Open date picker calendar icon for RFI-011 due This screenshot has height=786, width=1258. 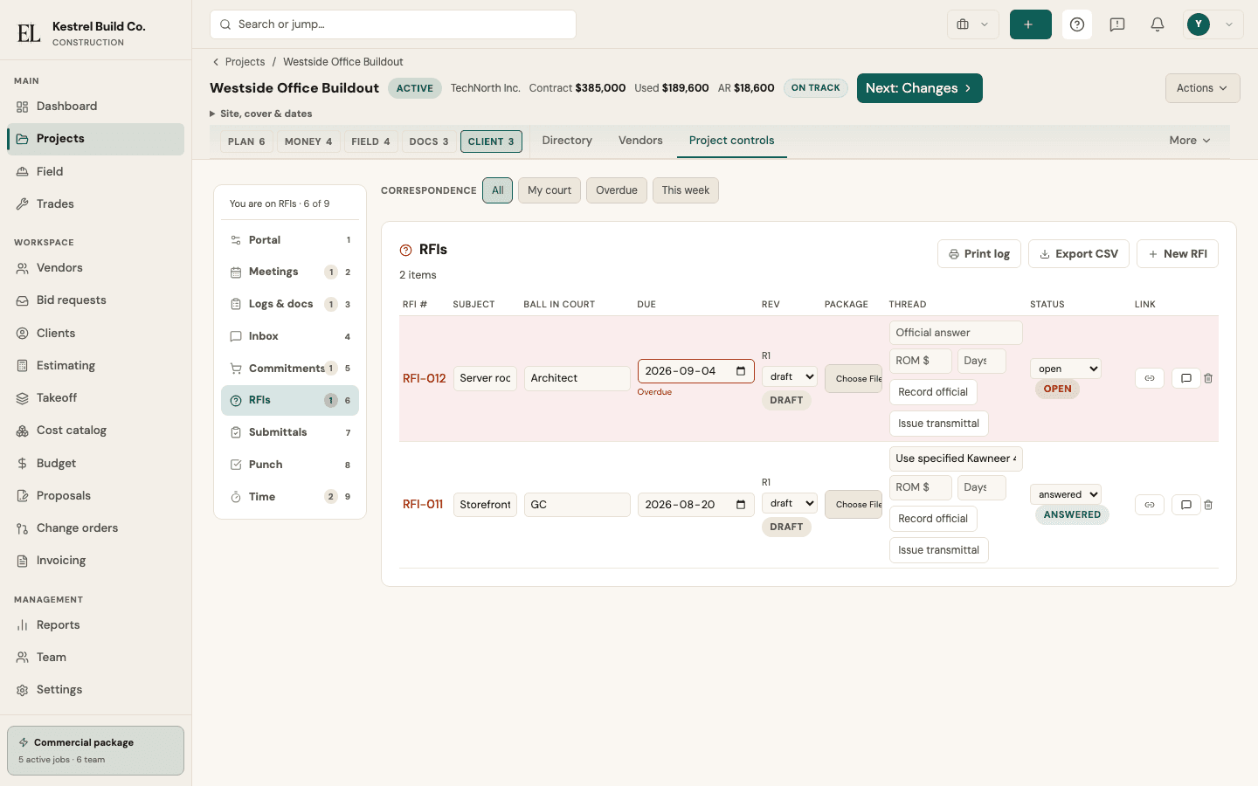click(741, 505)
